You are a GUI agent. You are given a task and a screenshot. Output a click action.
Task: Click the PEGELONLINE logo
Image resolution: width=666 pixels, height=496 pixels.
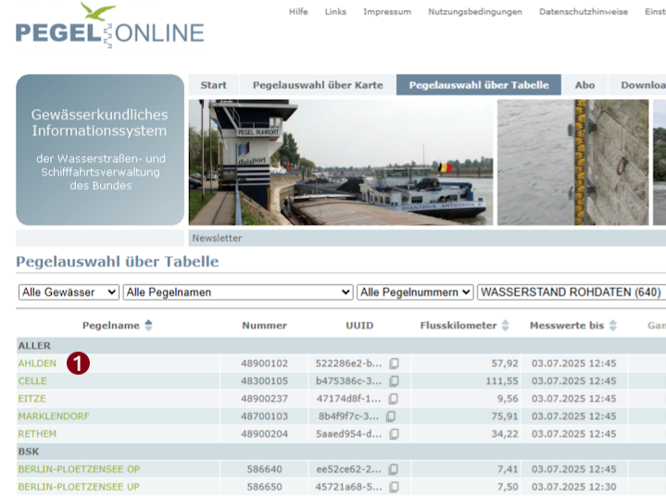(109, 28)
